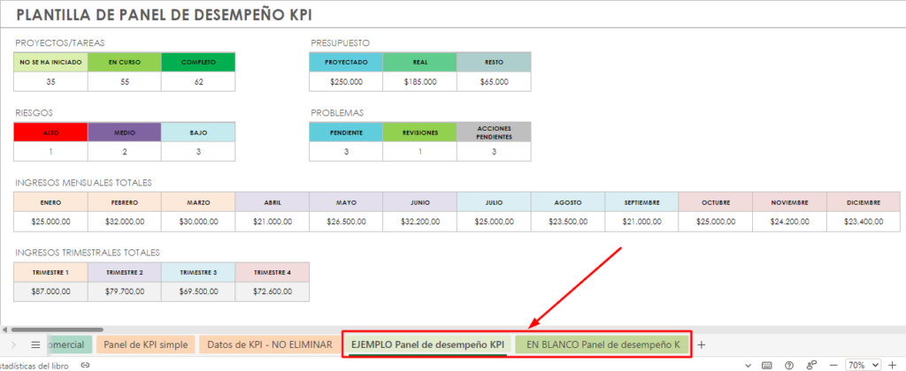The width and height of the screenshot is (906, 371).
Task: Go to next sheet with arrow
Action: point(14,345)
